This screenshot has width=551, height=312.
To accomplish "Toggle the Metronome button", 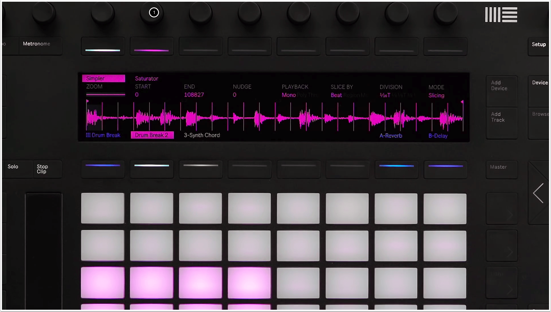I will [36, 44].
